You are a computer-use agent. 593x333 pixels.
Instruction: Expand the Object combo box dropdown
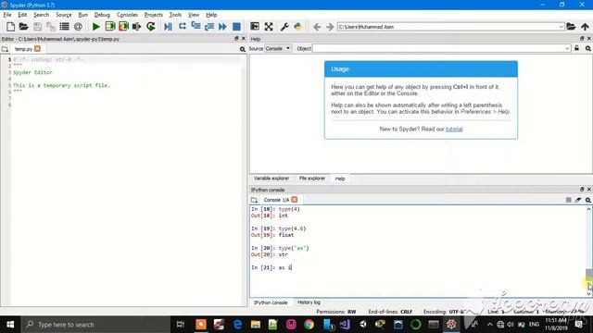[567, 48]
